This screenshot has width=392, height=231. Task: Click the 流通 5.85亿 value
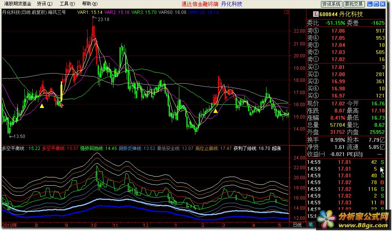377,147
